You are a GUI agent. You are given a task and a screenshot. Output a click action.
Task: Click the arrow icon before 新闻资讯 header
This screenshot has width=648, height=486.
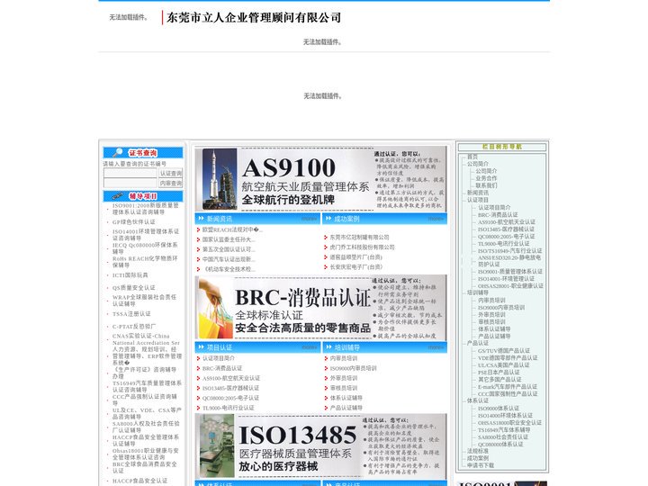[x=202, y=218]
